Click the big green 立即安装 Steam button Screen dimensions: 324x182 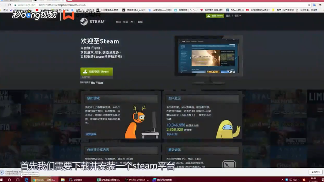97,71
